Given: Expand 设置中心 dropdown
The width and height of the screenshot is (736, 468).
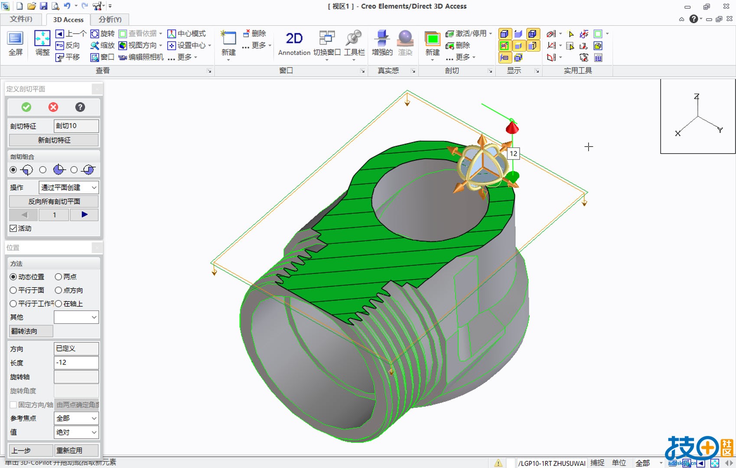Looking at the screenshot, I should pyautogui.click(x=210, y=45).
